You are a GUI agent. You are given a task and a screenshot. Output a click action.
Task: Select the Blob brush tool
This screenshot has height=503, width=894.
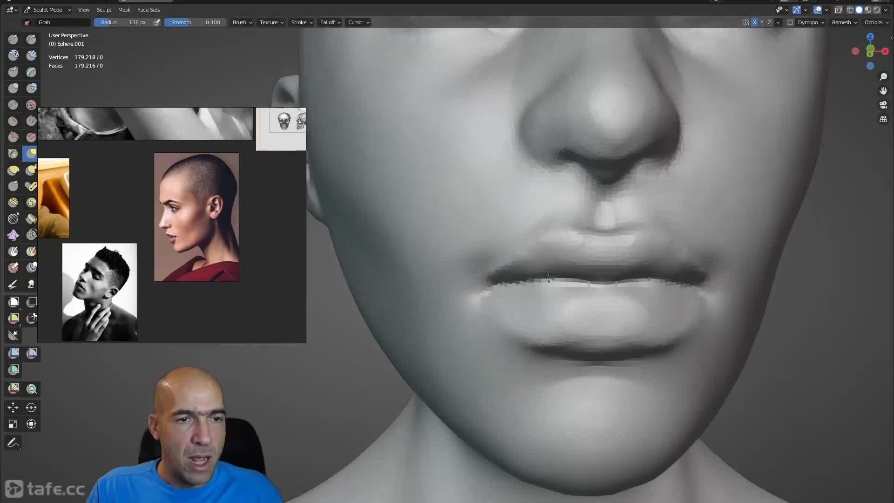click(x=31, y=88)
